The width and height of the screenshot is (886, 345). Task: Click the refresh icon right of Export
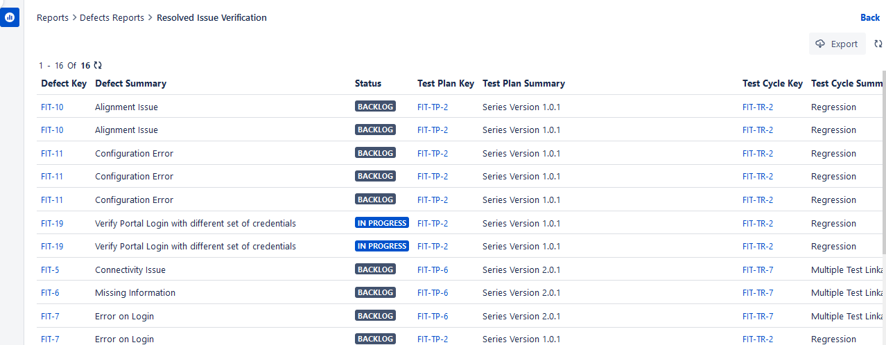click(878, 44)
